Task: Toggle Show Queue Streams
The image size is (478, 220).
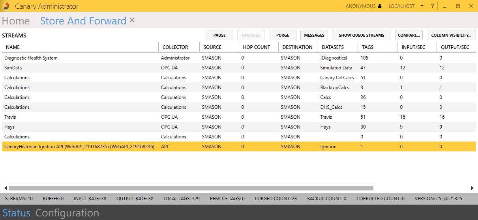Action: pyautogui.click(x=361, y=35)
